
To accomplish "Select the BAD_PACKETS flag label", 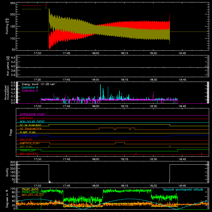I will point(29,154).
